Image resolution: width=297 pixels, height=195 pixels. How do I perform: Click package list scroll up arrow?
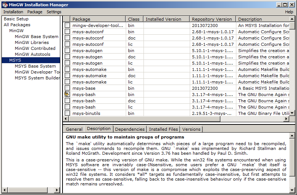pos(292,19)
